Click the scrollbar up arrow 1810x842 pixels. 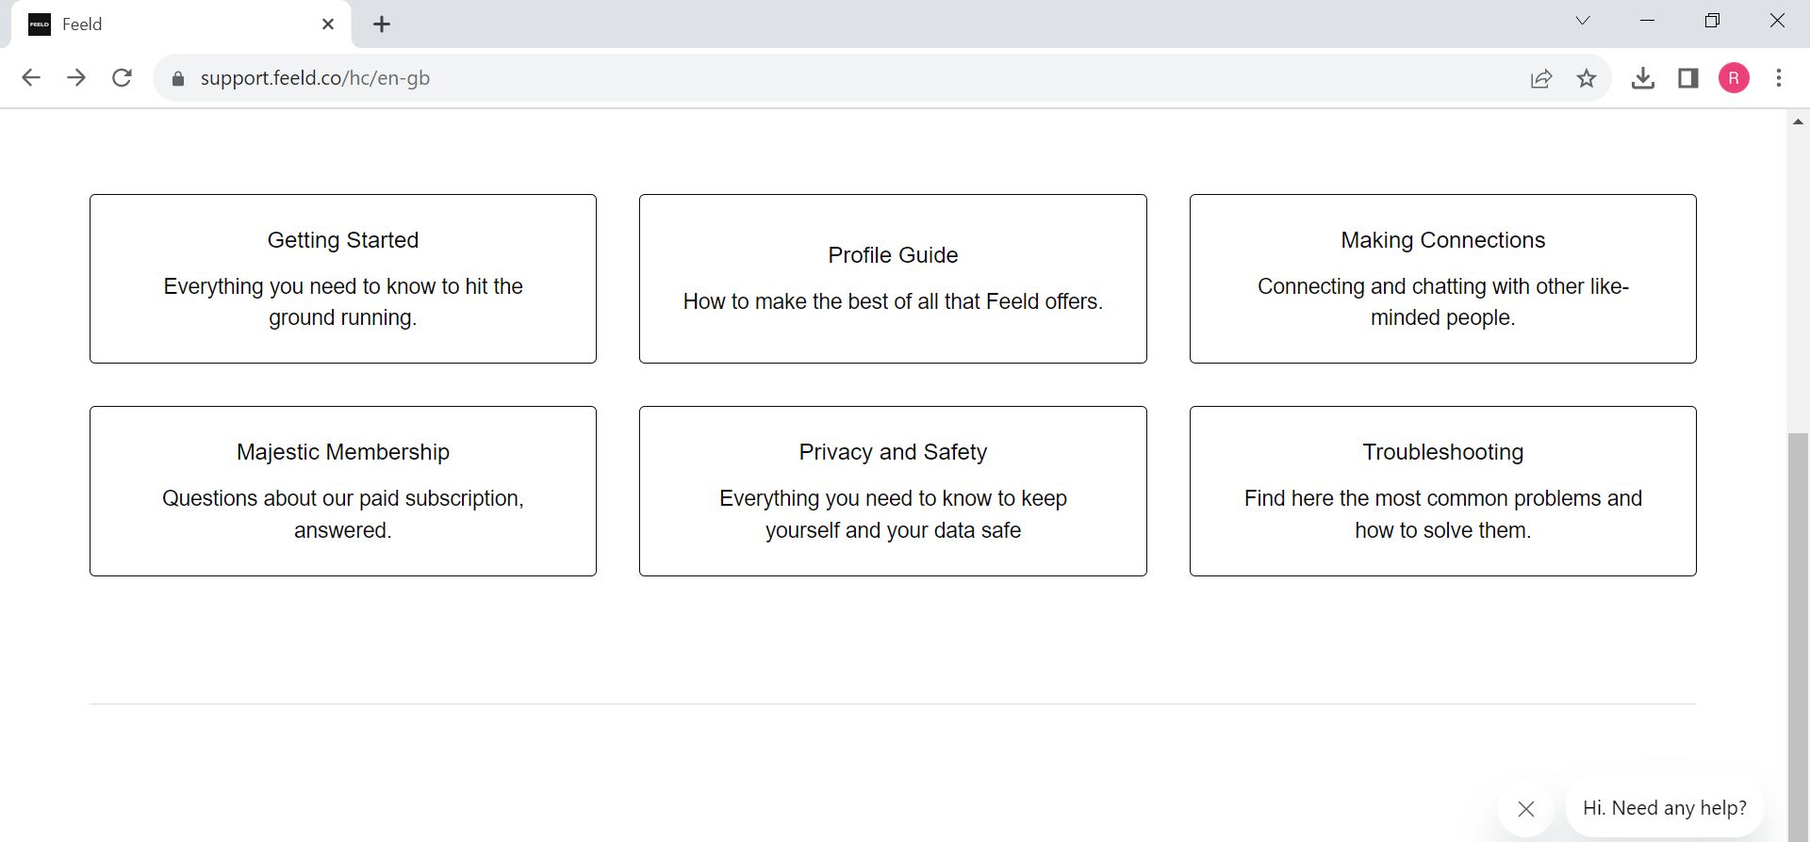[x=1798, y=121]
